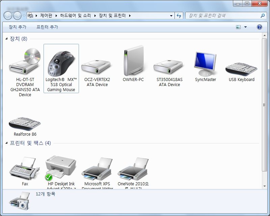This screenshot has width=270, height=216.
Task: Select the Microsoft XPS Document Writer icon
Action: point(97,169)
